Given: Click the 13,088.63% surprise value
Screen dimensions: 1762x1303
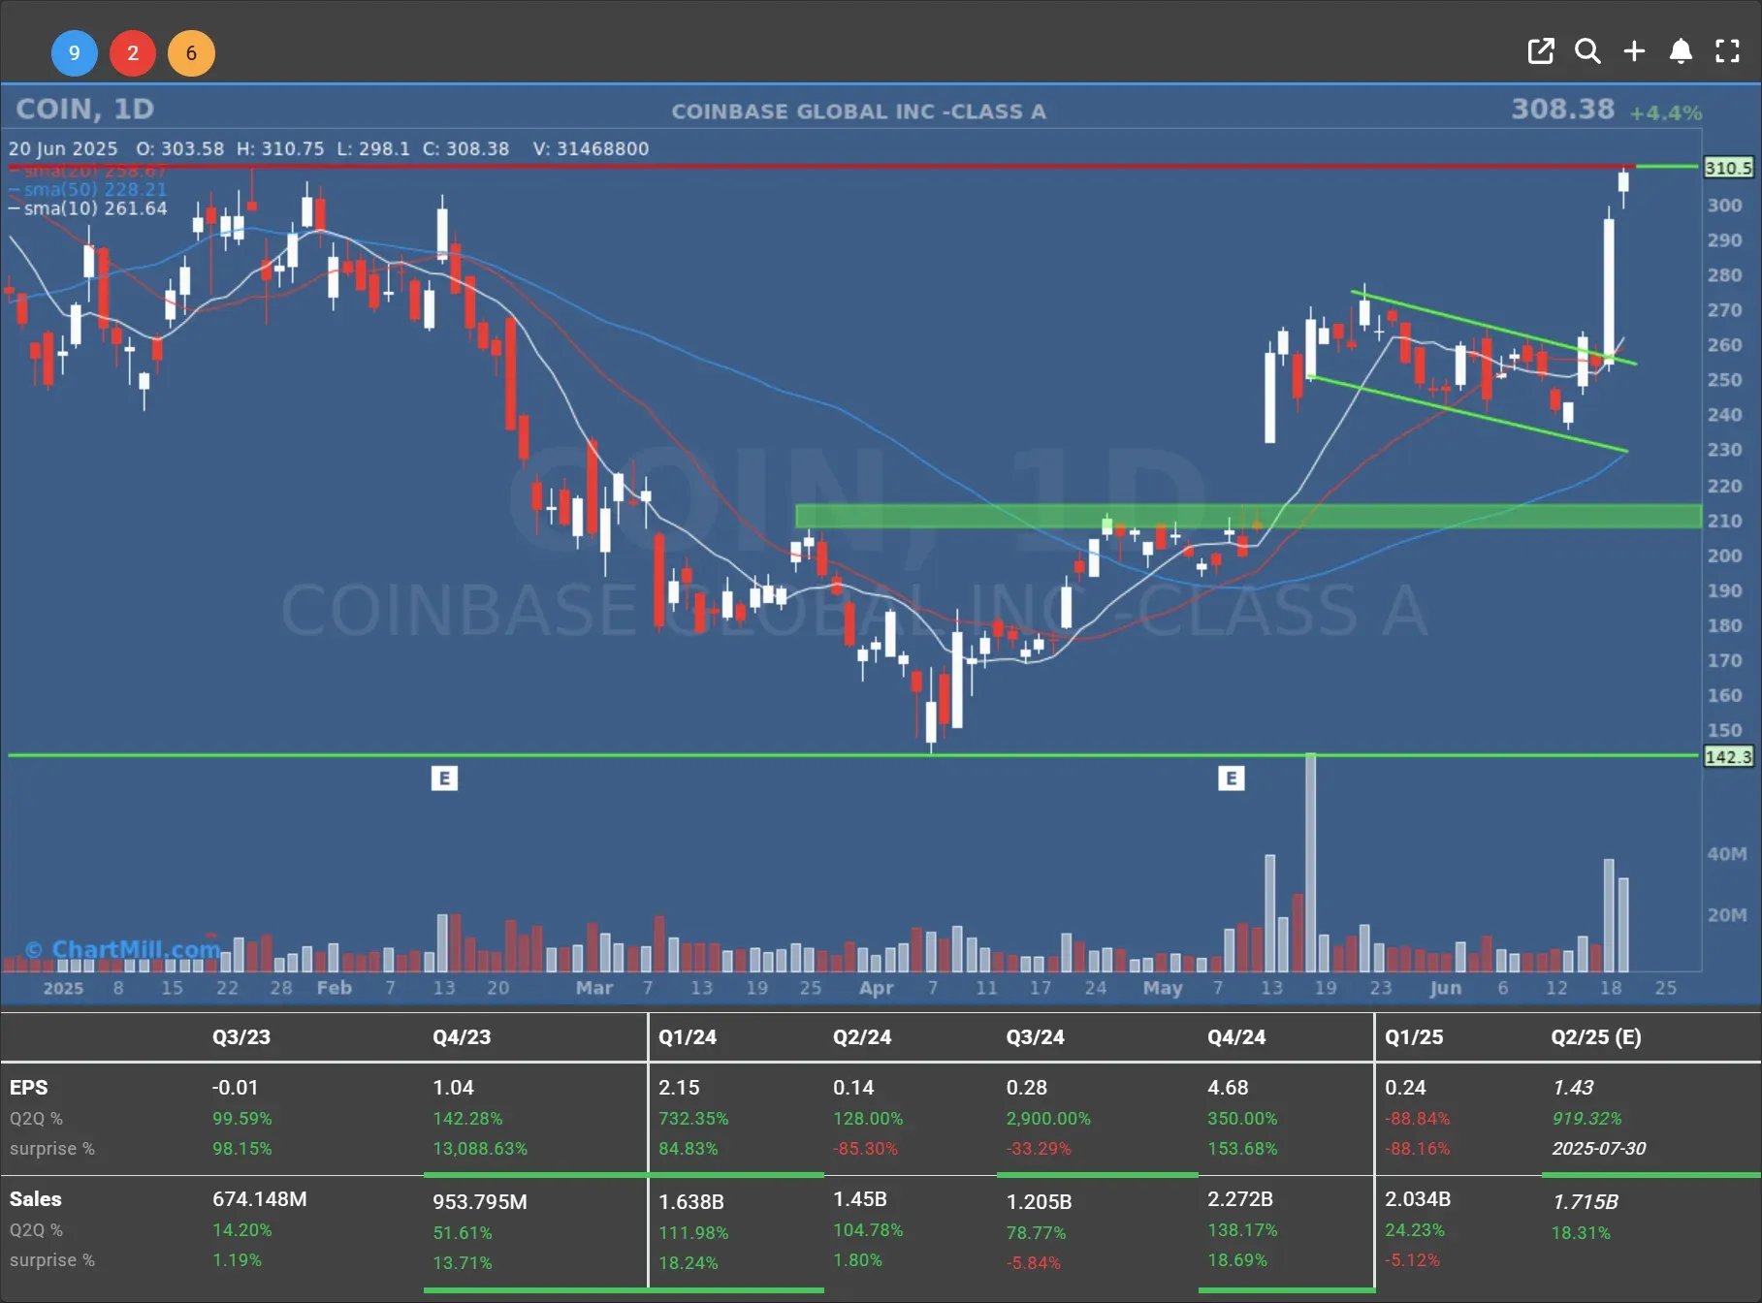Looking at the screenshot, I should 480,1149.
